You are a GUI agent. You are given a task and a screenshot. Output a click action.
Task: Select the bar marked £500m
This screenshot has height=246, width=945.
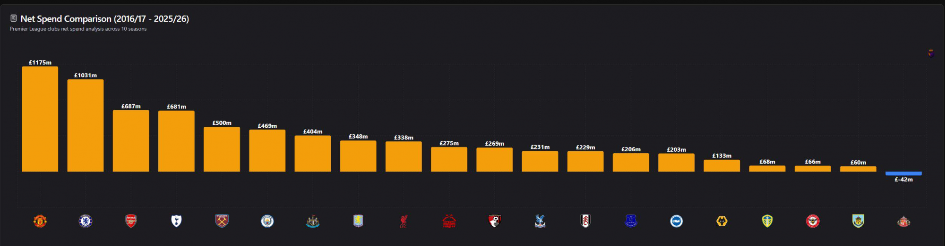tap(222, 149)
